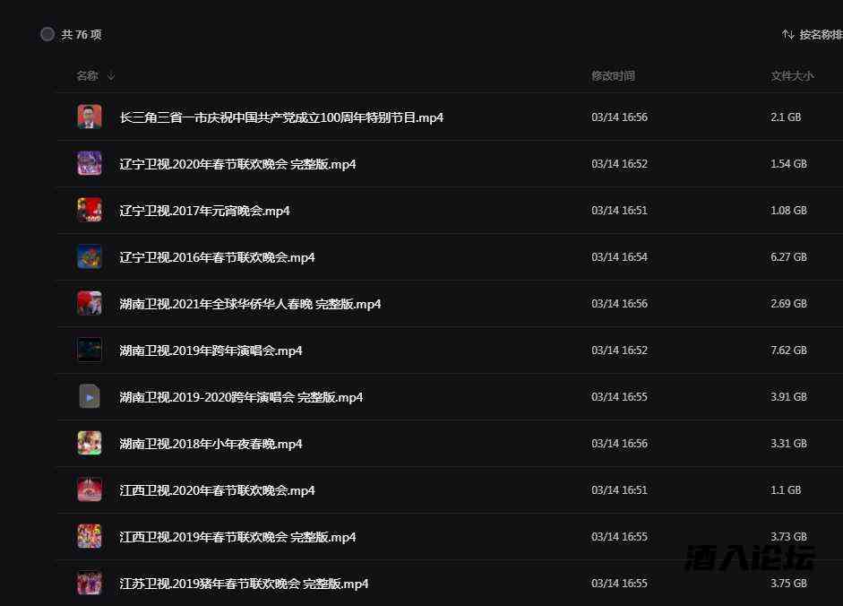Click the video play icon of 湖南卫视.2019-2020跨年演唱会
Viewport: 843px width, 606px height.
[89, 396]
